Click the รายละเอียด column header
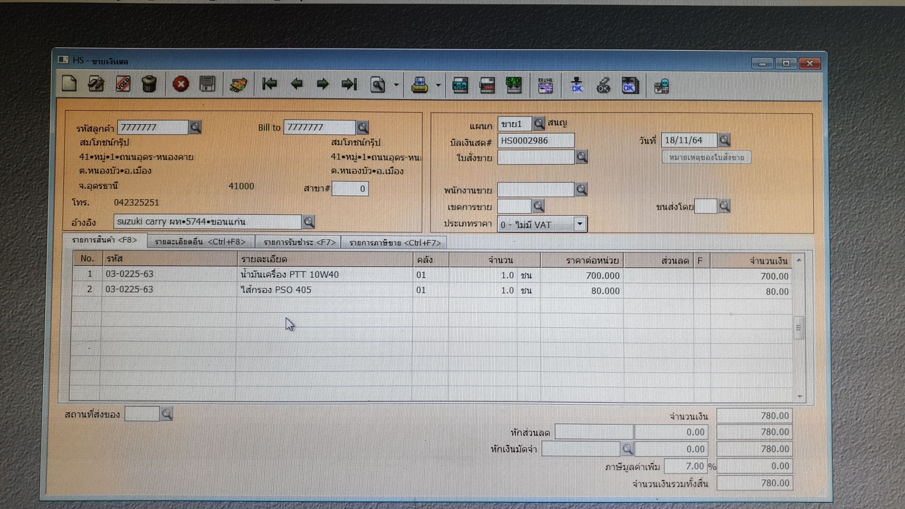905x509 pixels. (325, 259)
